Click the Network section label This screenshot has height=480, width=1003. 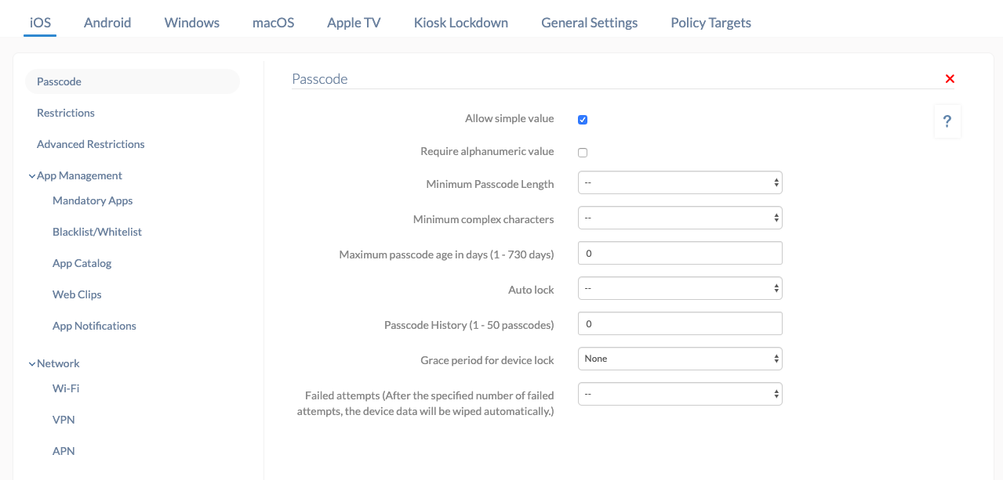tap(58, 363)
